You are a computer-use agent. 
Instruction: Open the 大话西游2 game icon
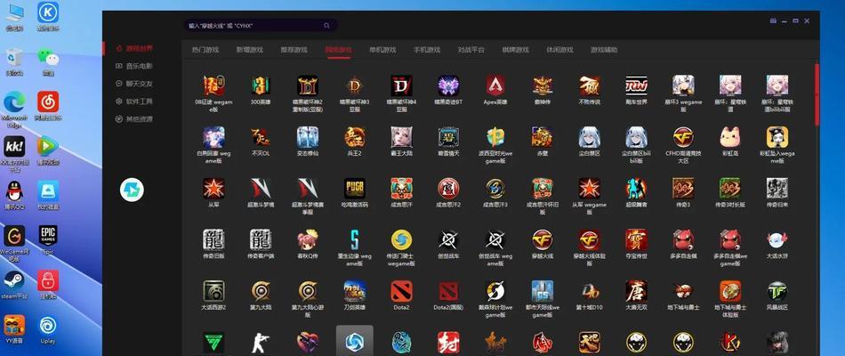213,291
